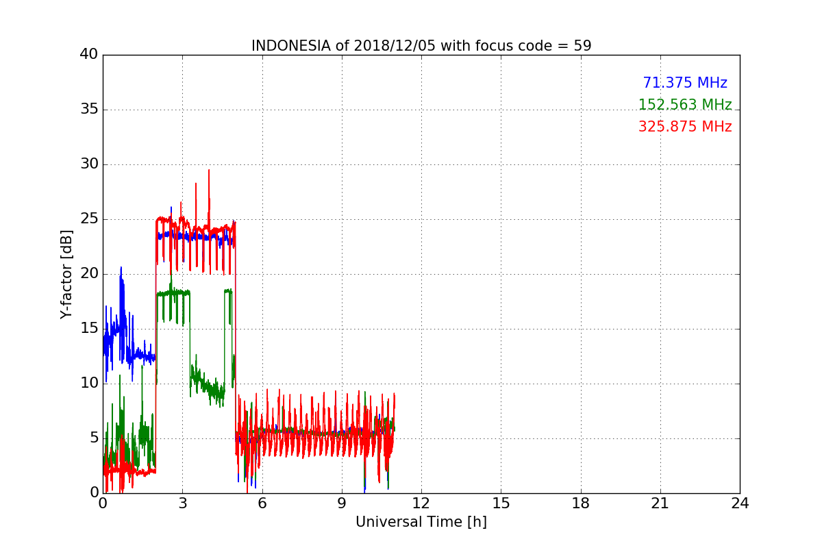Click the Universal Time [h] axis label
822x548 pixels.
[x=421, y=522]
